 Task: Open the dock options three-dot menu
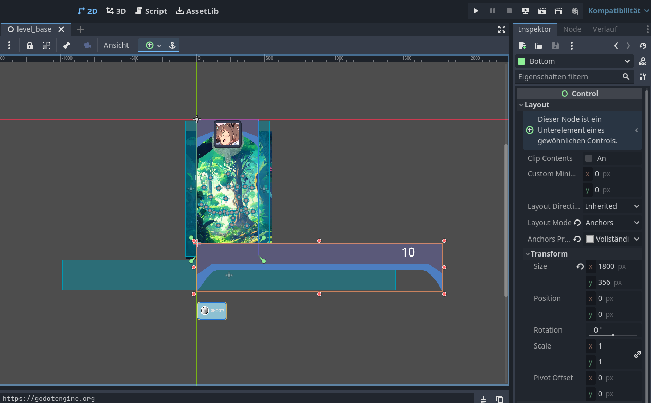(647, 29)
